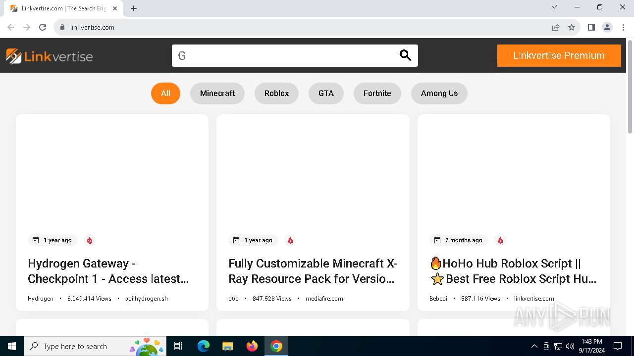Open the browser side panel icon
634x356 pixels.
[x=591, y=27]
